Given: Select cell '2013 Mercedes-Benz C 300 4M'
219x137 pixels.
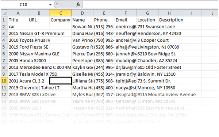Looking at the screenshot, I should (x=40, y=67).
